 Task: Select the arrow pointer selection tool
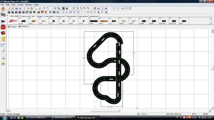(x=36, y=8)
